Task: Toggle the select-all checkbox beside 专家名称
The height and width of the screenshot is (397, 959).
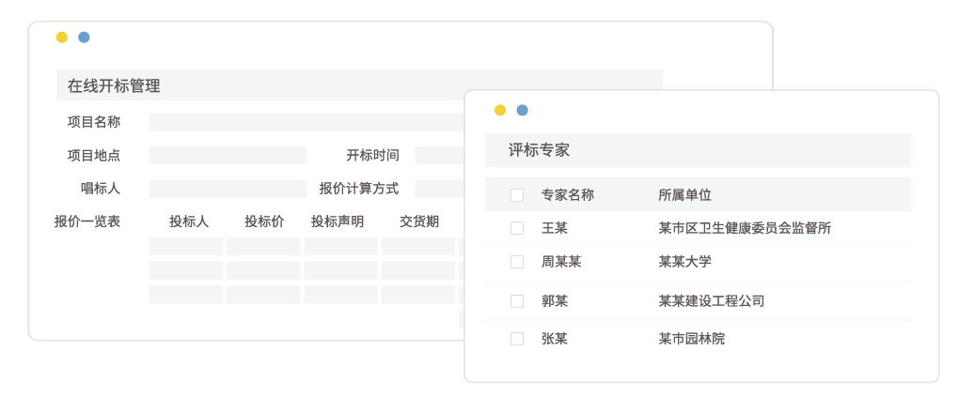Action: click(x=517, y=195)
